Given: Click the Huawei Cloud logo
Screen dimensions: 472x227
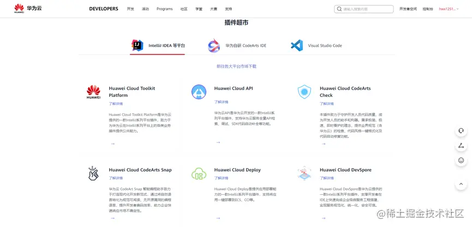Looking at the screenshot, I should [28, 8].
